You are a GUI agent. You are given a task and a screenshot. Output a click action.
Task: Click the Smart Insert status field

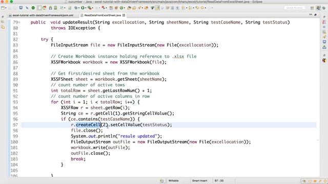199,180
